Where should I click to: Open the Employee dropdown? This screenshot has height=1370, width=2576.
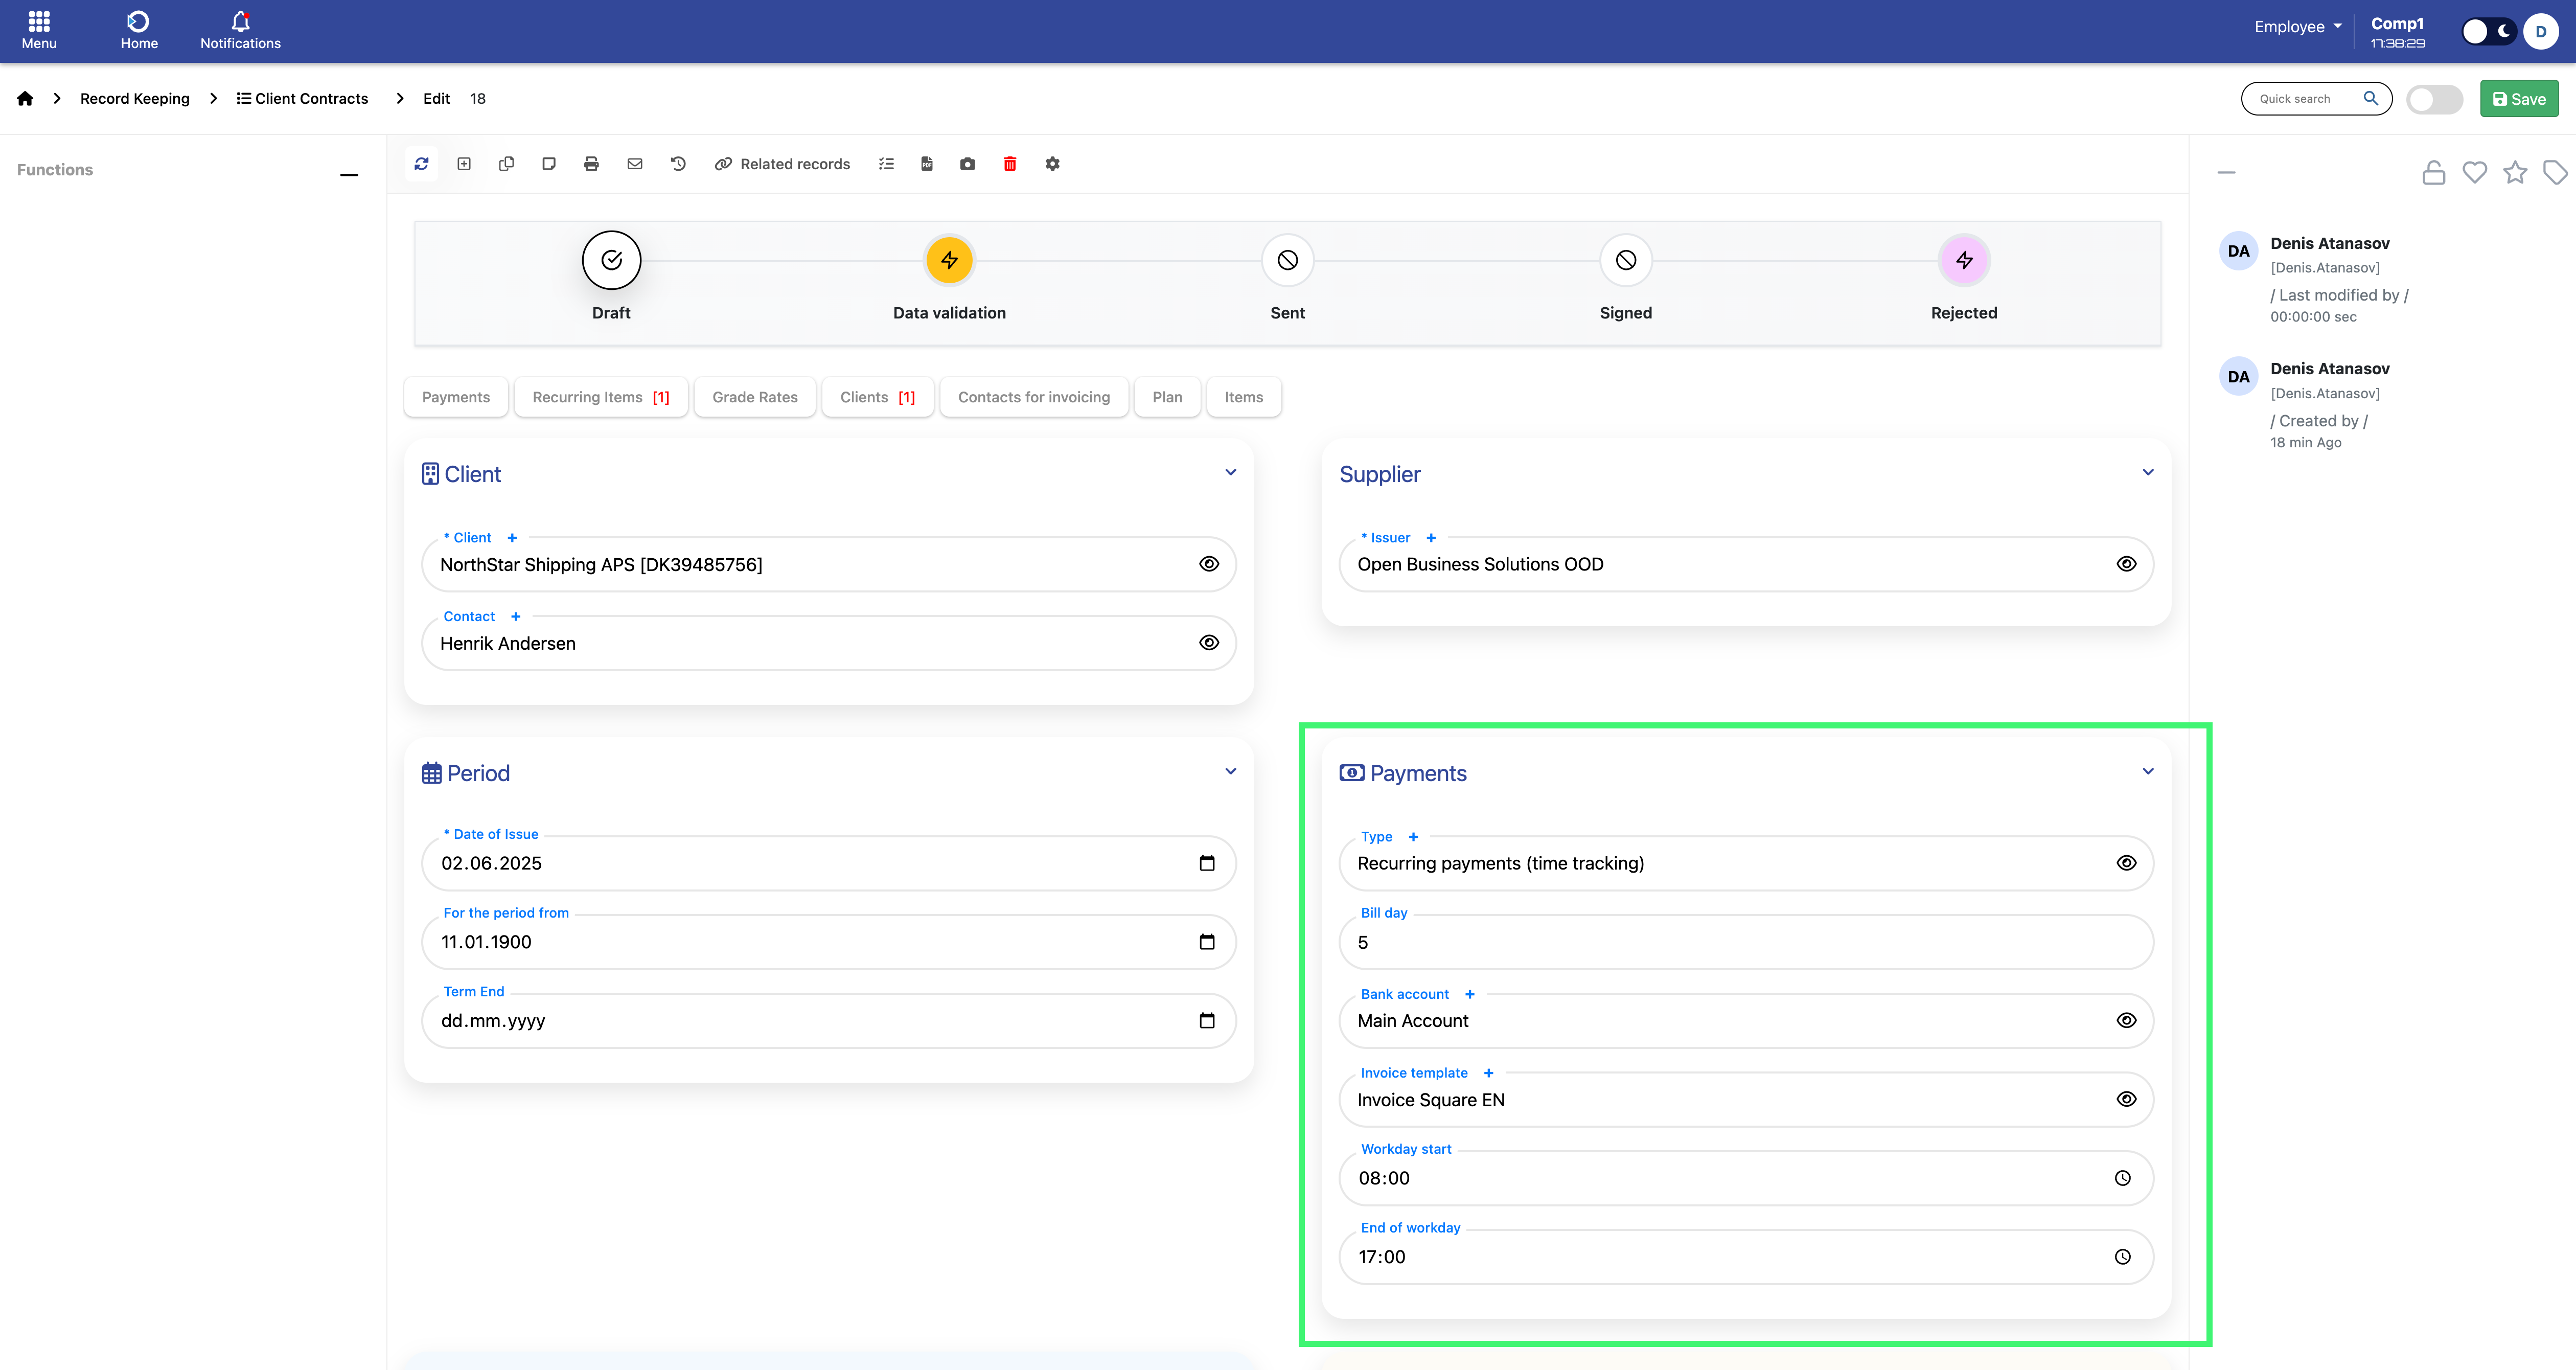point(2298,27)
